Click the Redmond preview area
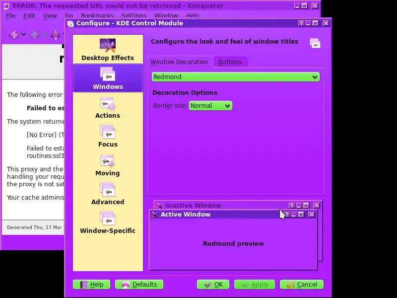The image size is (397, 298). click(233, 244)
